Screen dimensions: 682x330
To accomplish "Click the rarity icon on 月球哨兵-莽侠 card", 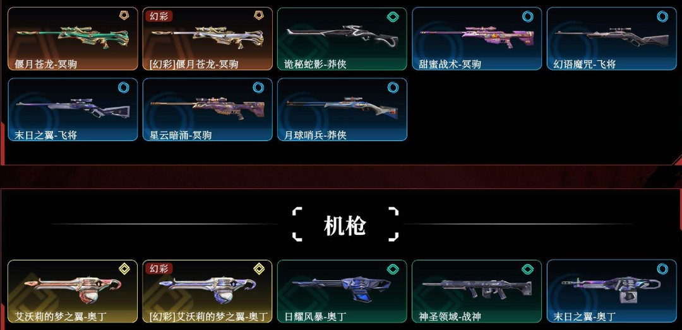I will coord(393,87).
